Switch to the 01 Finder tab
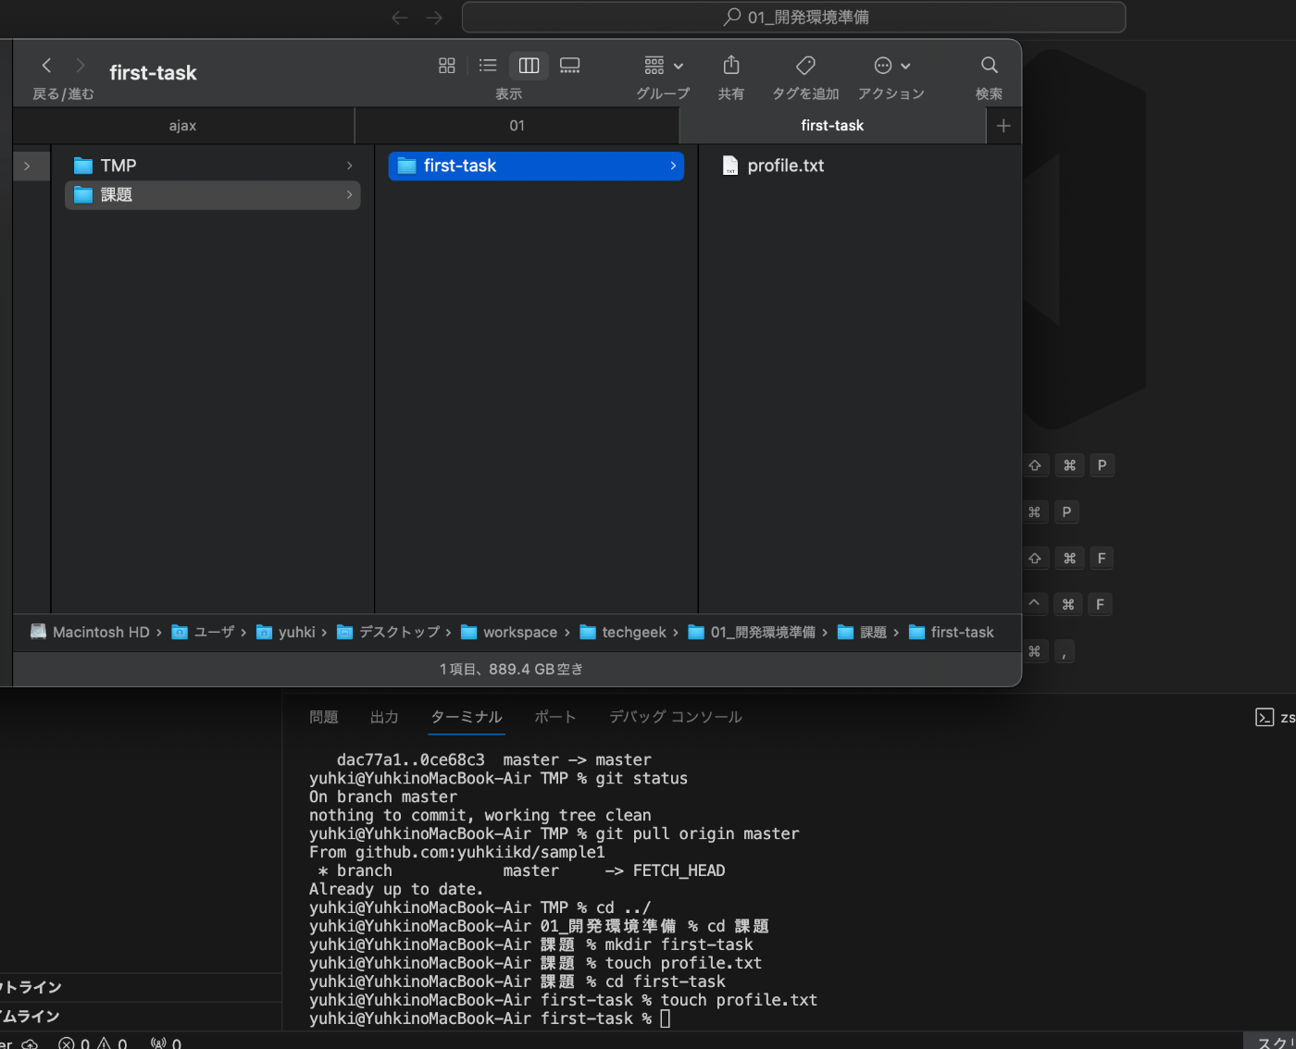The image size is (1296, 1049). [517, 126]
